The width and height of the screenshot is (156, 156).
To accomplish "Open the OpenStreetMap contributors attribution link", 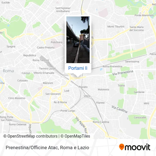I will coord(30,136).
